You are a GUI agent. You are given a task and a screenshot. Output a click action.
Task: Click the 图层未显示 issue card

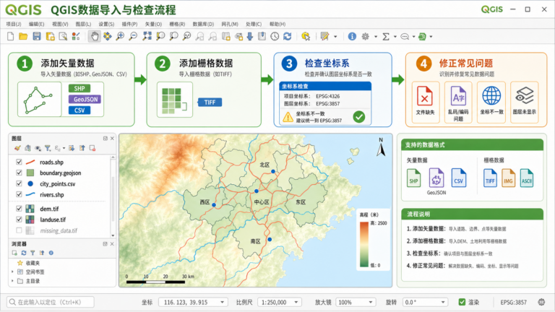(x=524, y=103)
